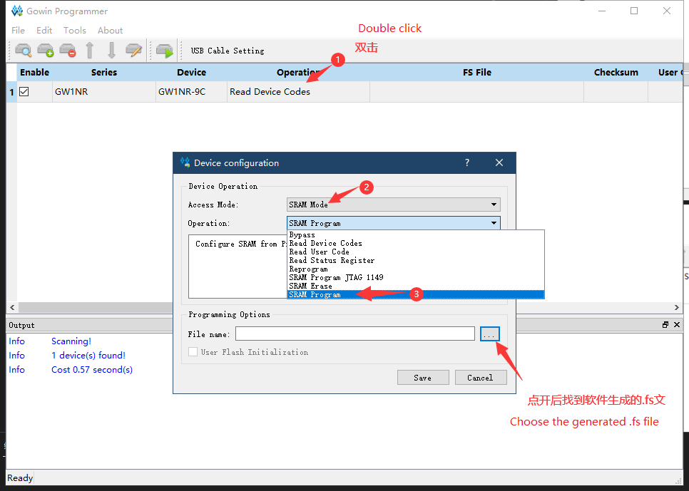The height and width of the screenshot is (491, 689).
Task: Click the Series column header
Action: pyautogui.click(x=104, y=73)
